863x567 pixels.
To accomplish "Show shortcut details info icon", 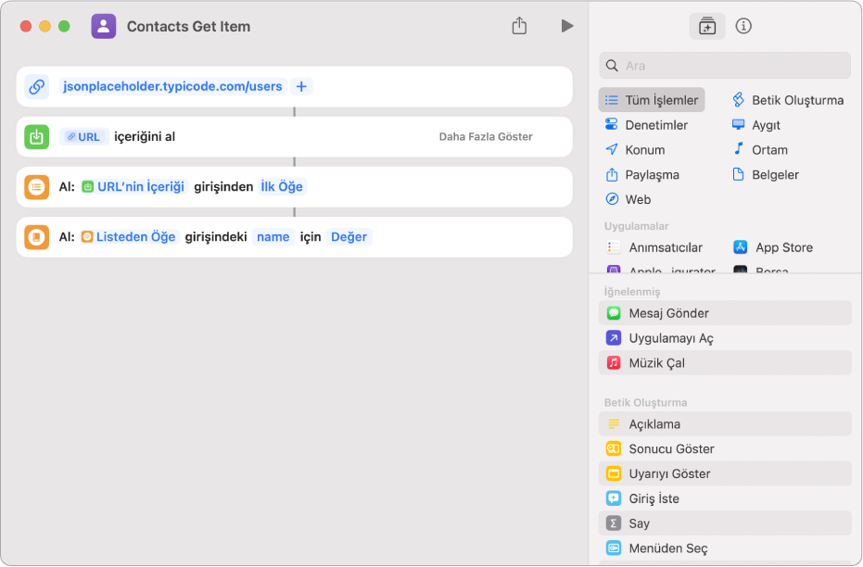I will click(743, 26).
